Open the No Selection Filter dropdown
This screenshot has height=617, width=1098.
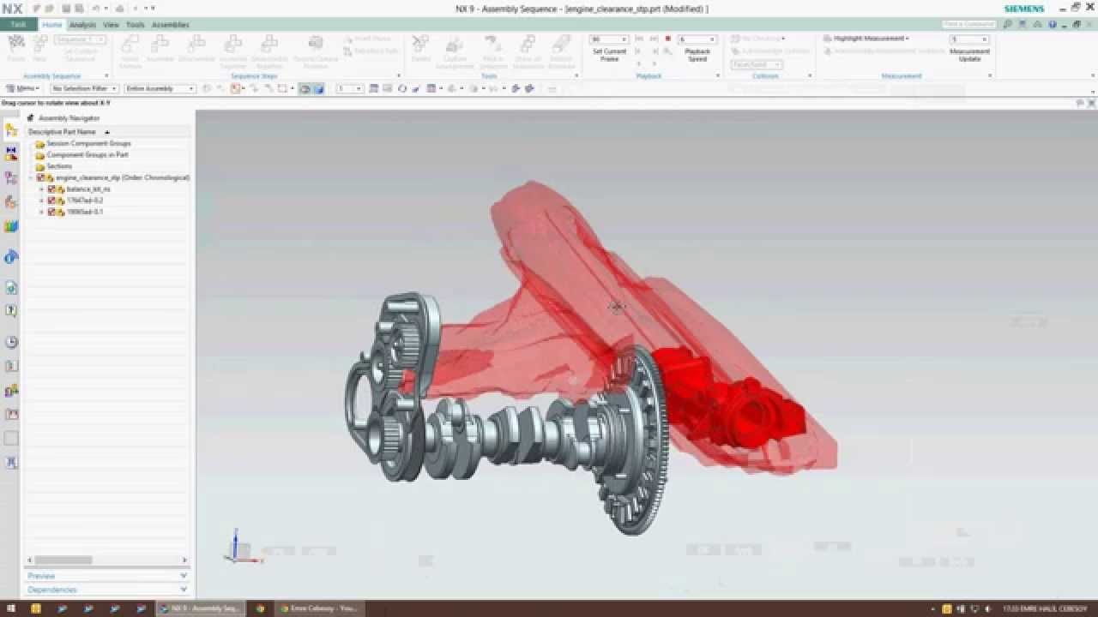(x=84, y=88)
